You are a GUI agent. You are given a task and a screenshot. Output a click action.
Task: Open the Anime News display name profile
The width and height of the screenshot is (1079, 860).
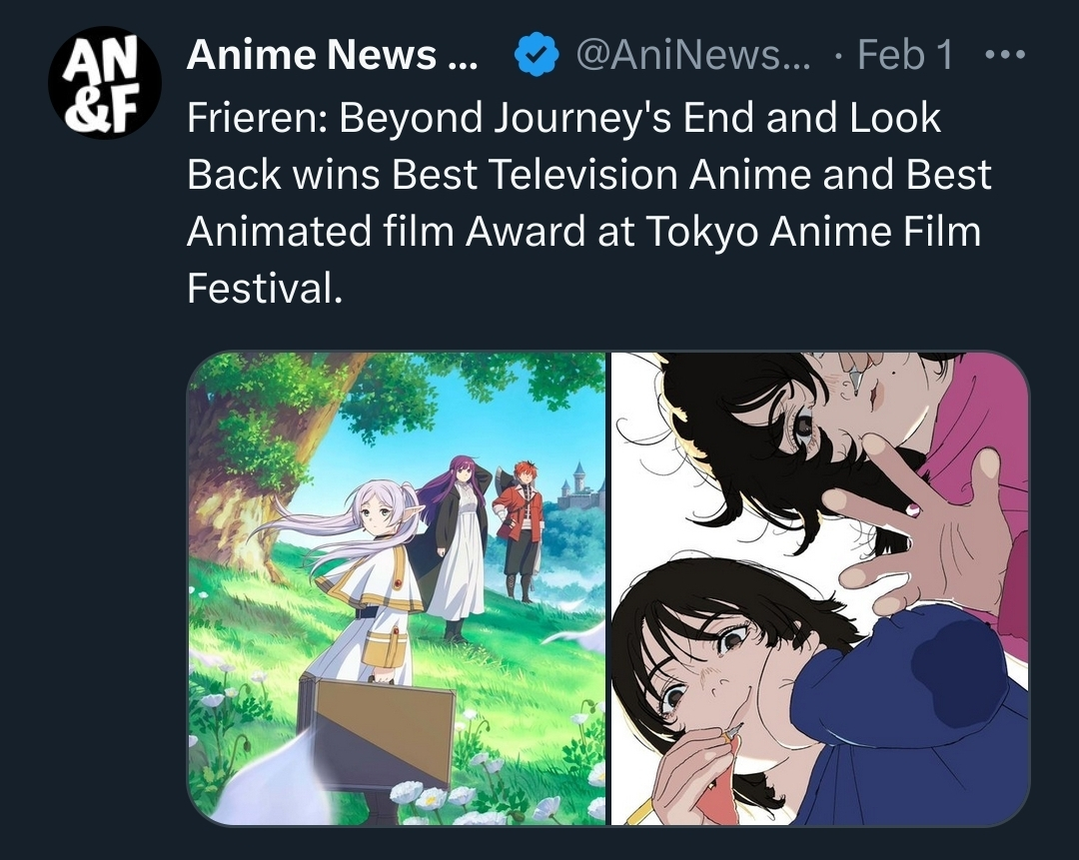332,54
